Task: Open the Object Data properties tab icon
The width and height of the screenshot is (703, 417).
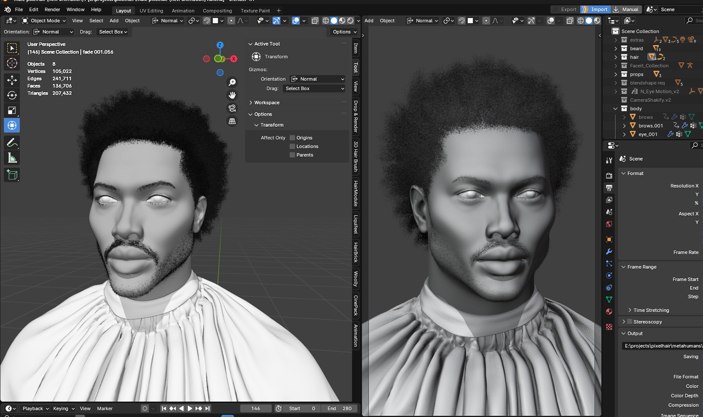Action: click(x=609, y=299)
